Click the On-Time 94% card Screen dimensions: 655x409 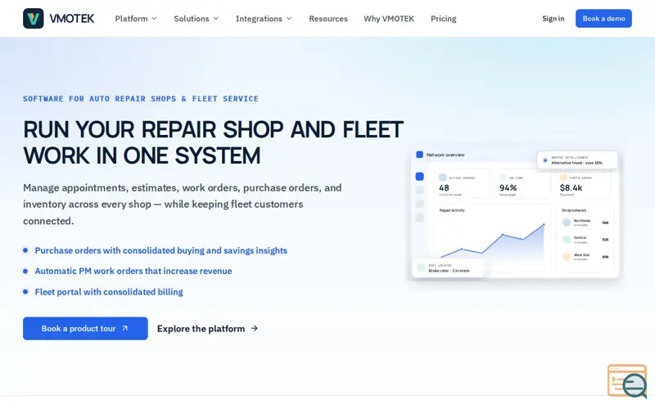(x=522, y=183)
